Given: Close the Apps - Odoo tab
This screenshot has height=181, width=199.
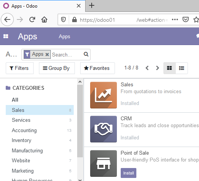Looking at the screenshot, I should click(x=79, y=6).
